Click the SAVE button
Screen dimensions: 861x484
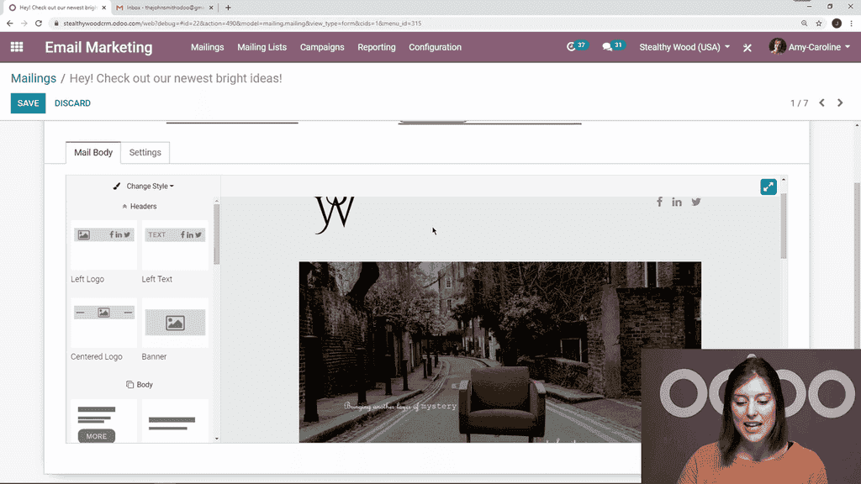[x=28, y=103]
